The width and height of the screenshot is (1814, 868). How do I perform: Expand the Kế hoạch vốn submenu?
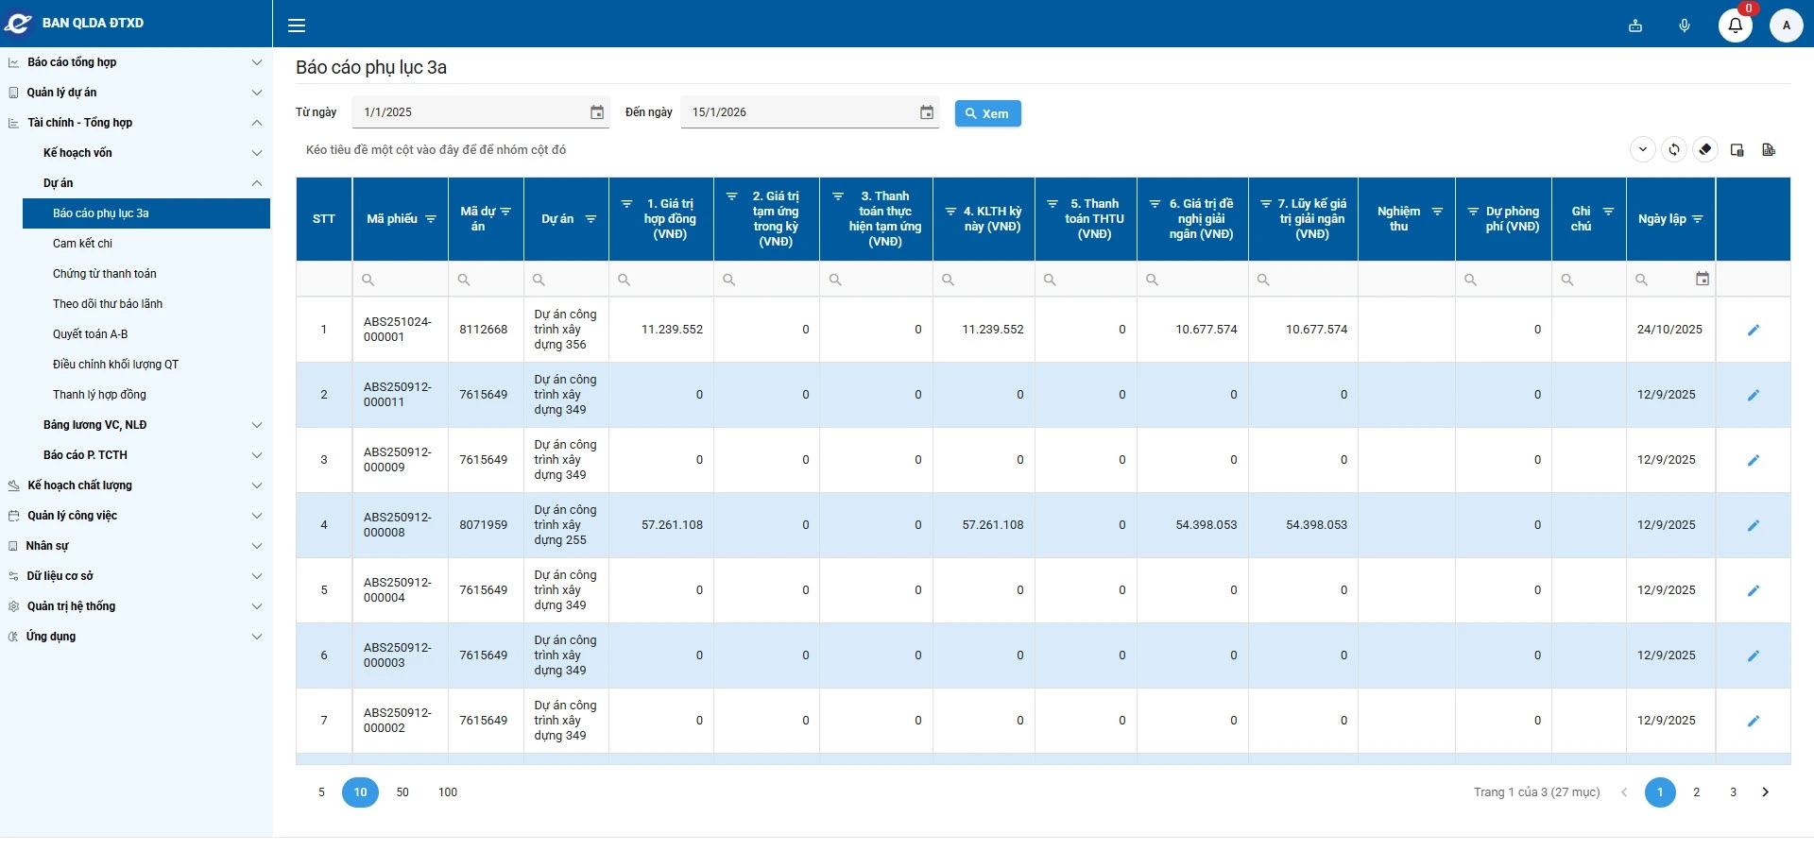click(x=77, y=153)
